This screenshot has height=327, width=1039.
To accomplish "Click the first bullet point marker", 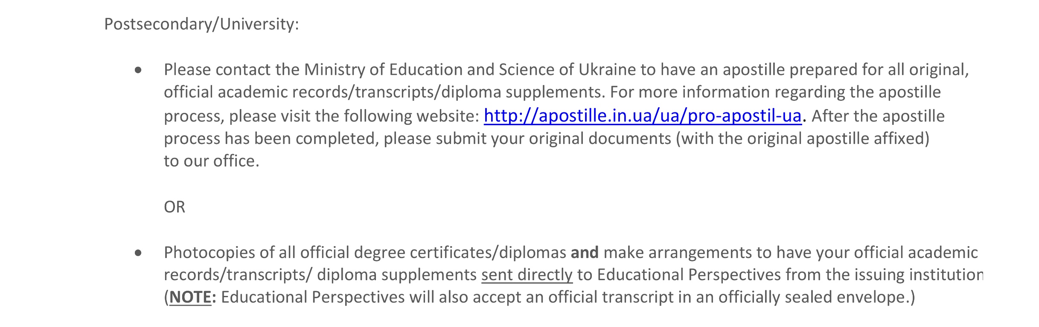I will click(x=138, y=70).
